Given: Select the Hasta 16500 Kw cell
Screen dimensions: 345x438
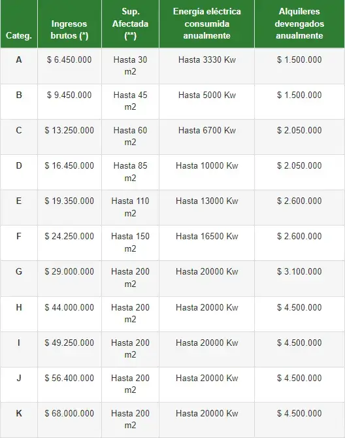Looking at the screenshot, I should (207, 236).
